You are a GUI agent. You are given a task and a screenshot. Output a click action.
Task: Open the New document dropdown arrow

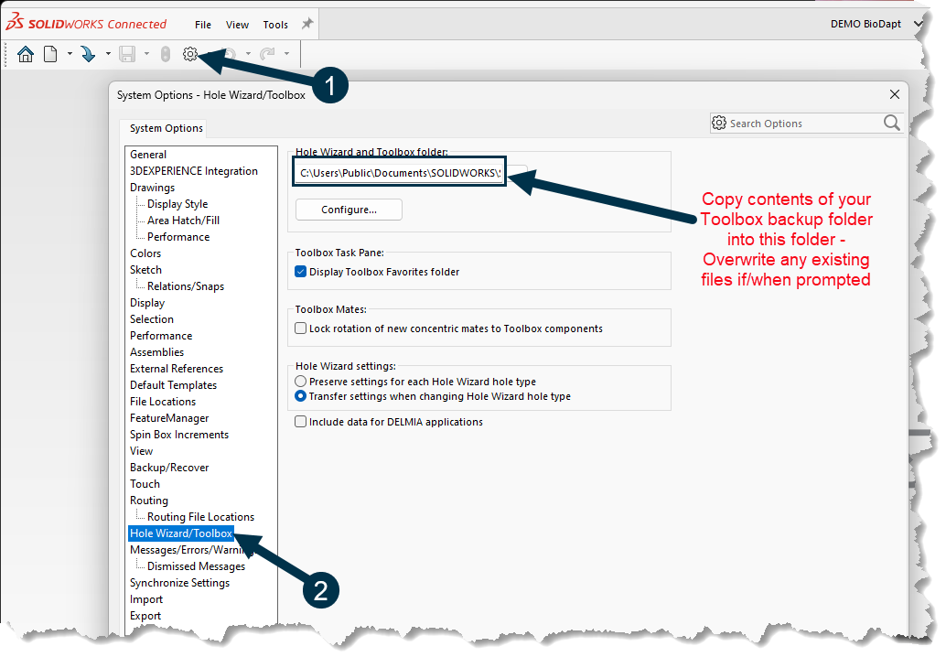click(70, 54)
